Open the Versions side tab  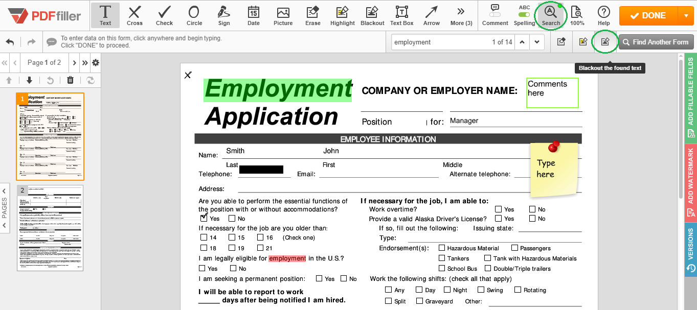[x=690, y=249]
